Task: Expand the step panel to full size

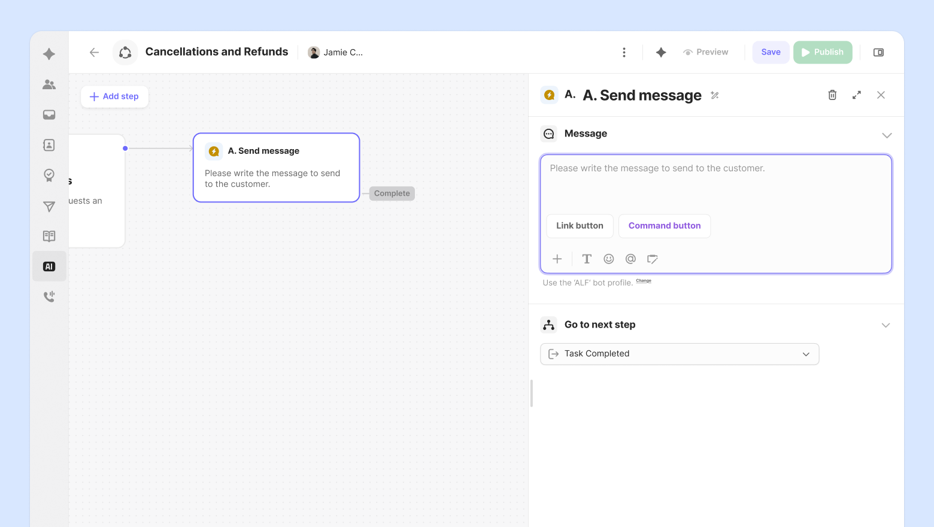Action: (x=857, y=95)
